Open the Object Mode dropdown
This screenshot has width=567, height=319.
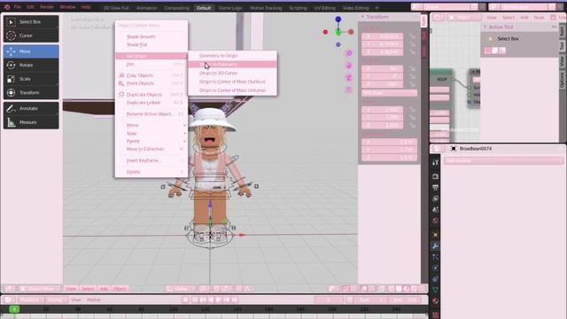(40, 289)
